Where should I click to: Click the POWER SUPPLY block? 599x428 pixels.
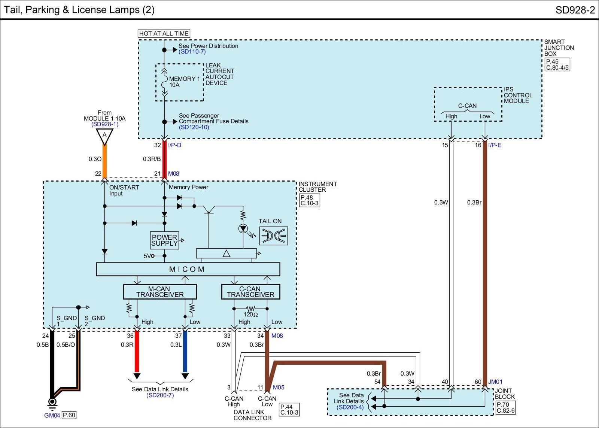[x=164, y=240]
